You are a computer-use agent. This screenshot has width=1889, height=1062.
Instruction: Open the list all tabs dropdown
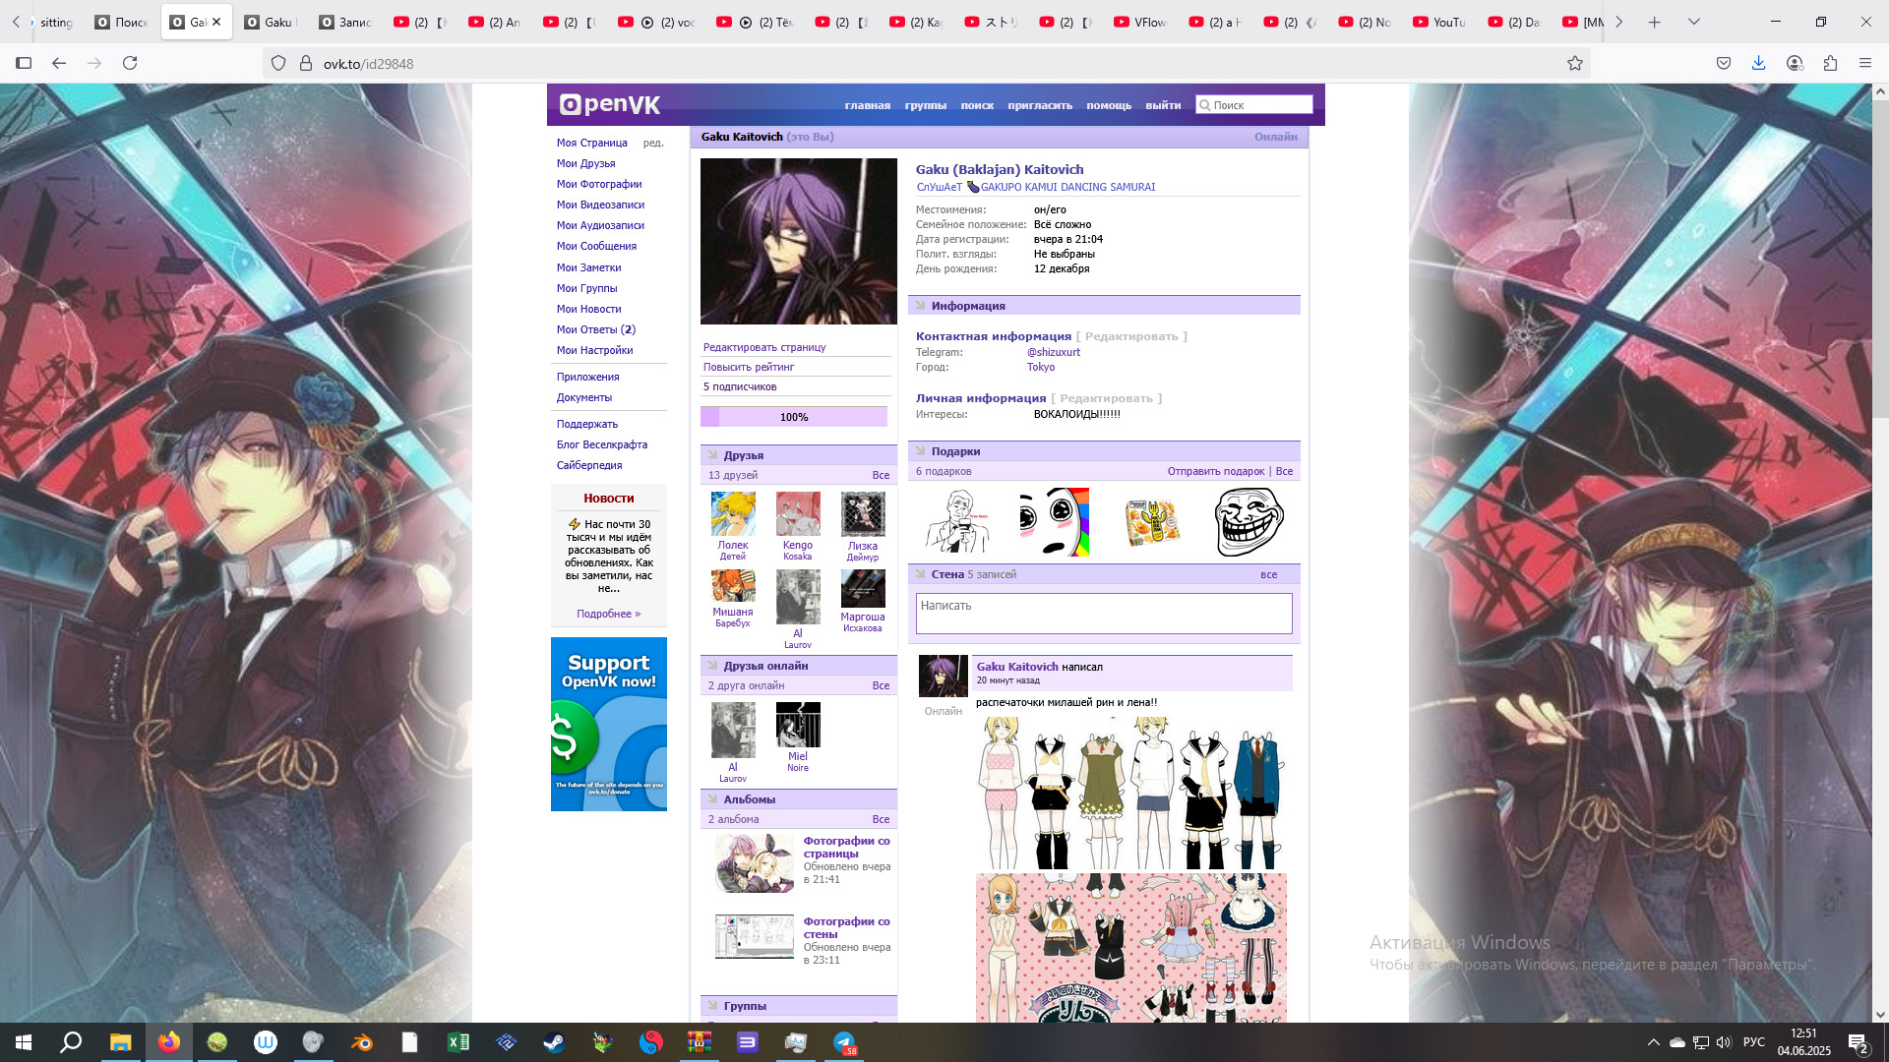[1694, 22]
